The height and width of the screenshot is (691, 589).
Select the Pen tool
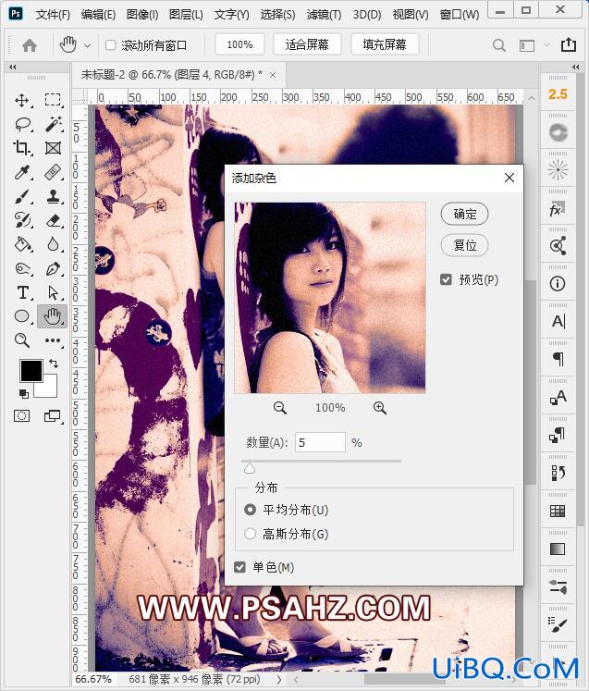pyautogui.click(x=53, y=268)
